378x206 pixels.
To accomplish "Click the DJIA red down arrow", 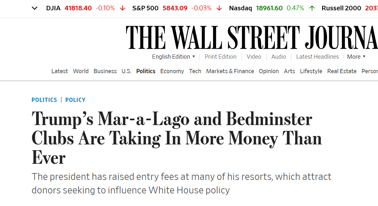I will tap(123, 8).
